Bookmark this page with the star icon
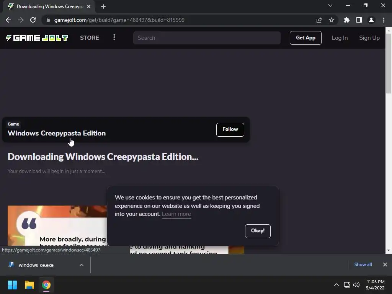Screen dimensions: 392x294 click(x=331, y=20)
